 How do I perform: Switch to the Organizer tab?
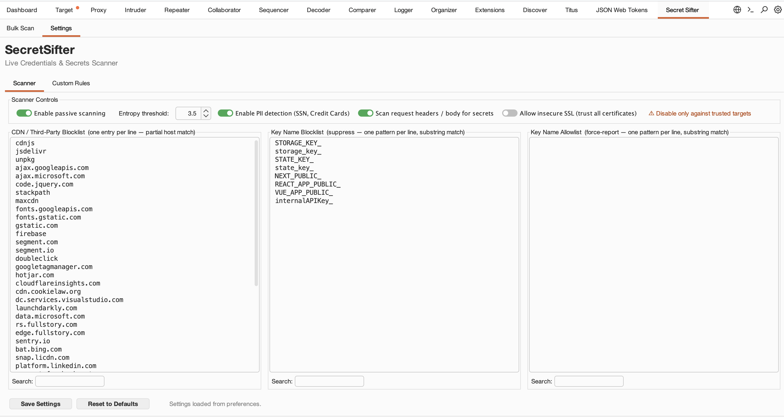click(444, 10)
